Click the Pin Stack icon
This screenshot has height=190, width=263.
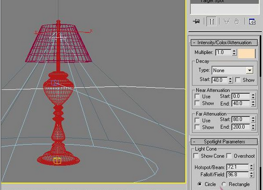click(x=196, y=21)
